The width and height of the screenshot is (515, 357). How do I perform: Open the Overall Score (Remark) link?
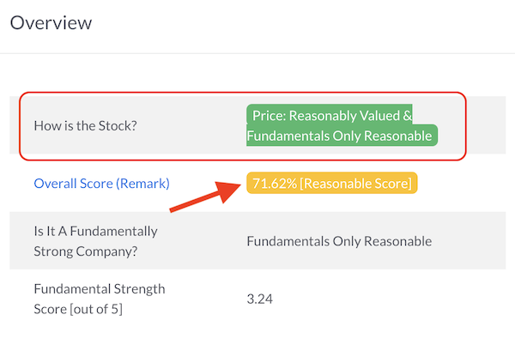101,184
